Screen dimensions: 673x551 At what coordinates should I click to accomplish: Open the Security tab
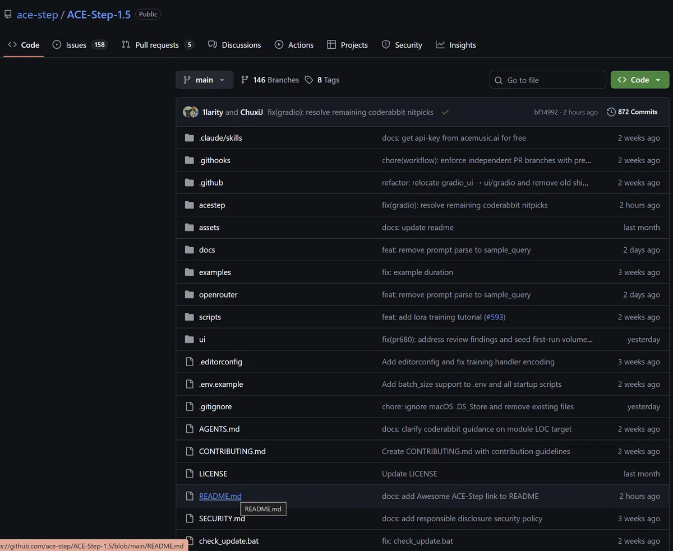(402, 45)
